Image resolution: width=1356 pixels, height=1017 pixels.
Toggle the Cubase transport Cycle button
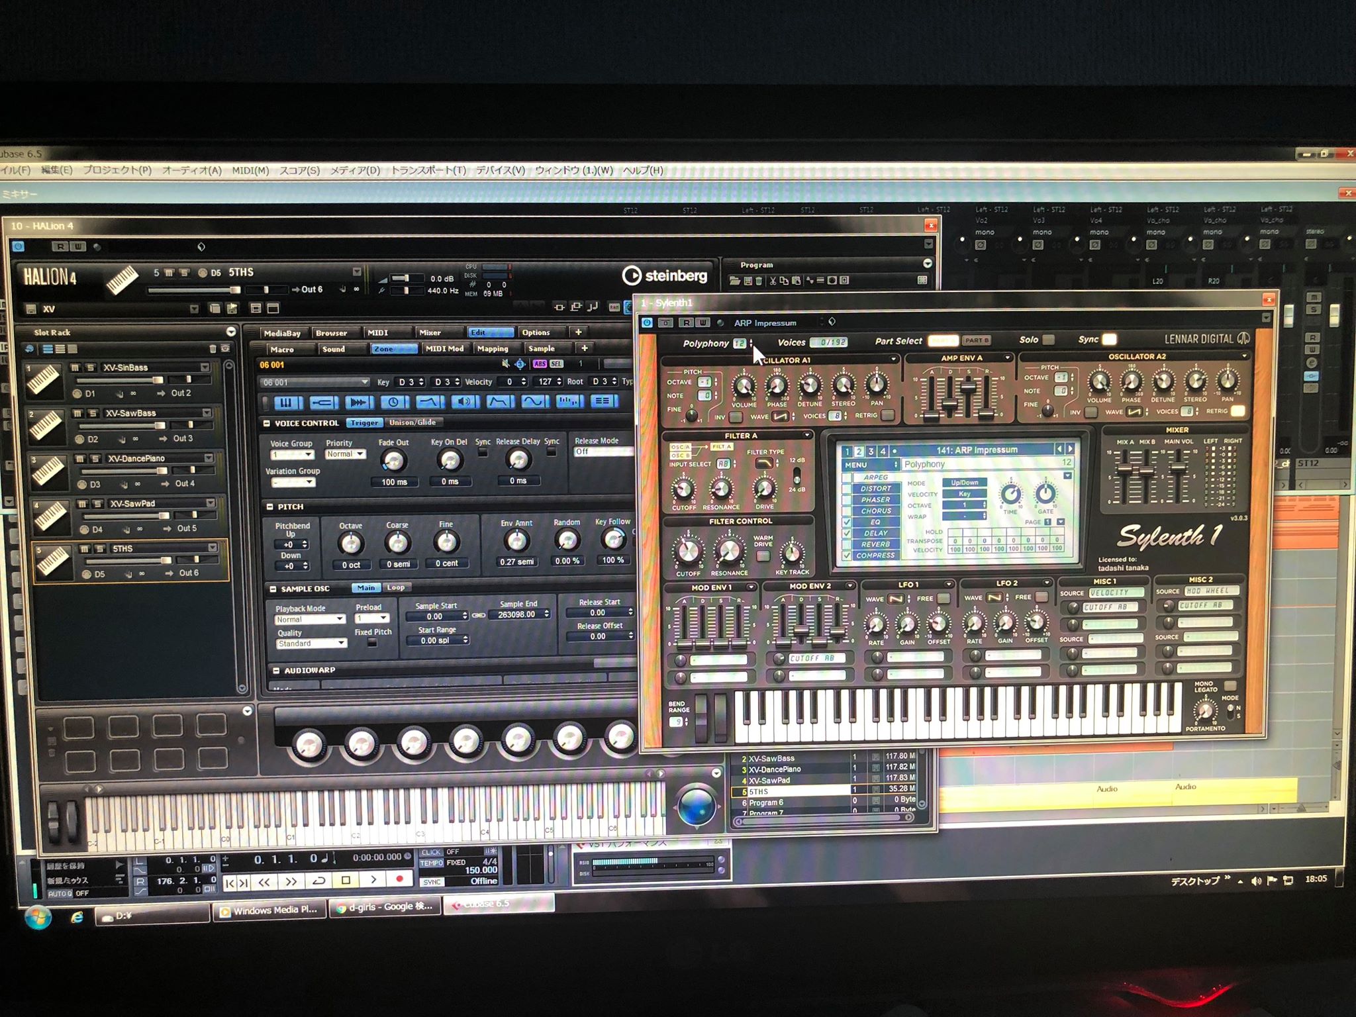click(318, 881)
